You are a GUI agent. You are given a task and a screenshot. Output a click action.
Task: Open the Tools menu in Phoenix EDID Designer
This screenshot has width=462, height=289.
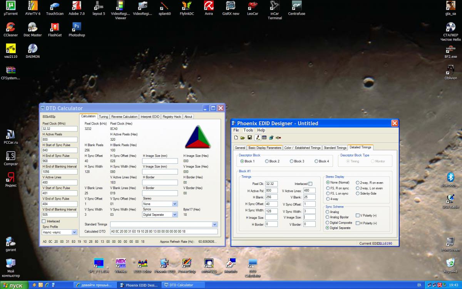tap(248, 130)
